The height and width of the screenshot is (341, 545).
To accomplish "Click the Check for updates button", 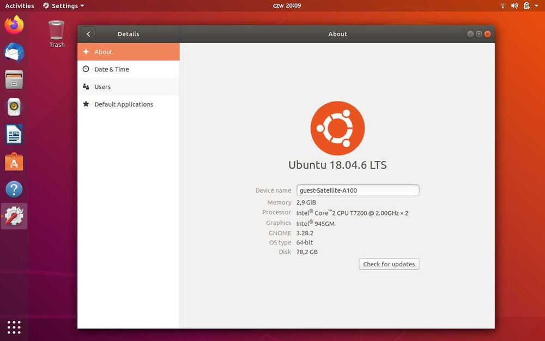I will tap(389, 264).
